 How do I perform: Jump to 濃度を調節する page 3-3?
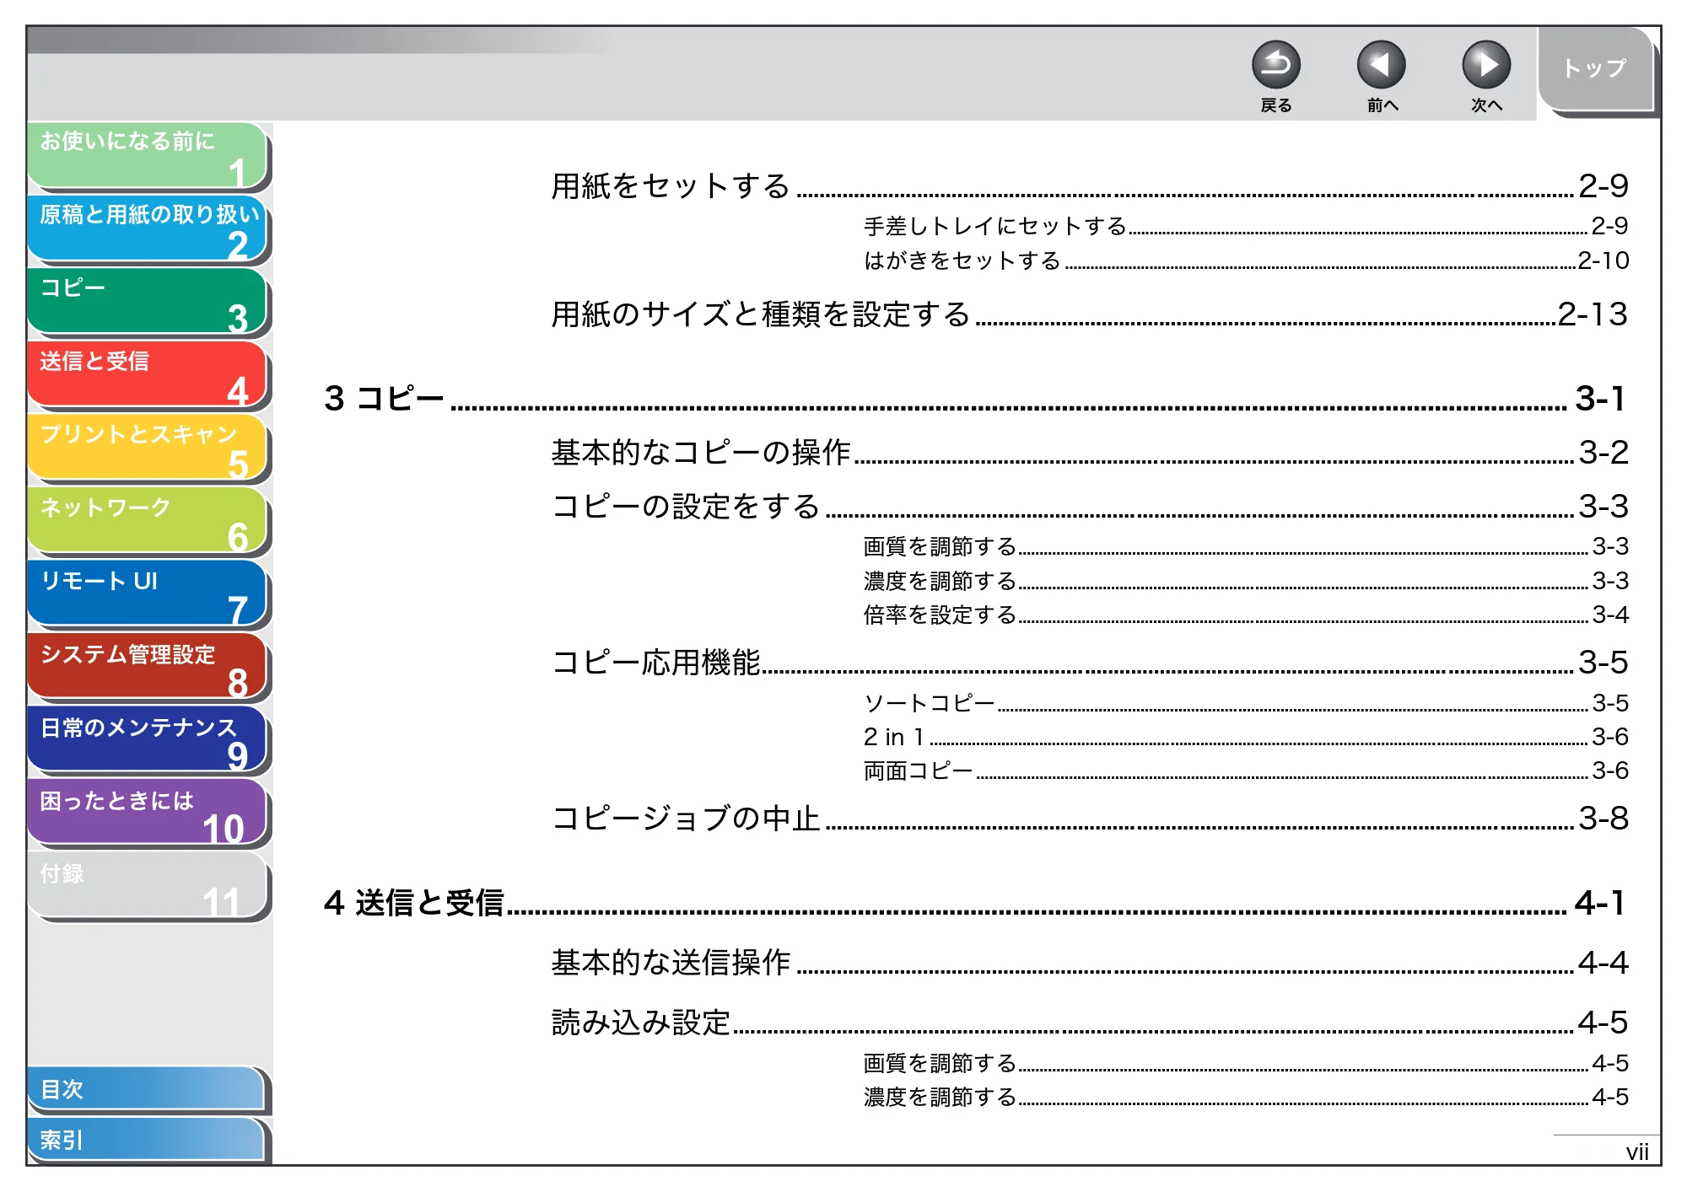click(1245, 581)
